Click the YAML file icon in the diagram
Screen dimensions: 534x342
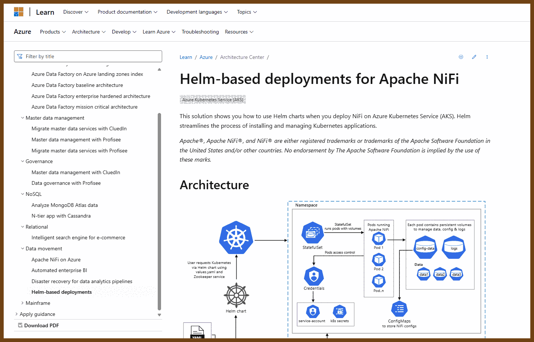pos(197,332)
